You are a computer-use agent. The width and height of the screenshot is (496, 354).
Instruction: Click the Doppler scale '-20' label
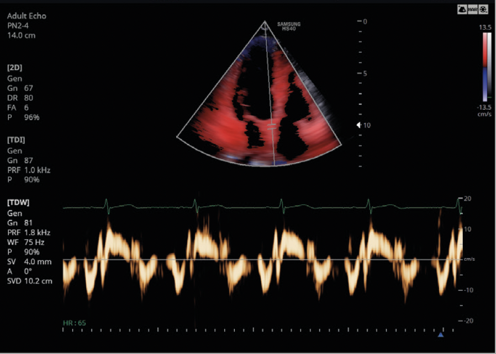click(468, 321)
